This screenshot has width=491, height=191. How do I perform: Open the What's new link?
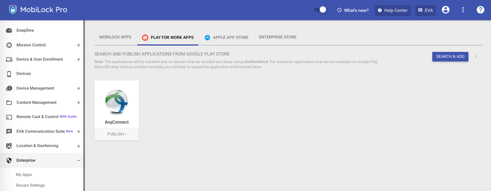pyautogui.click(x=353, y=10)
